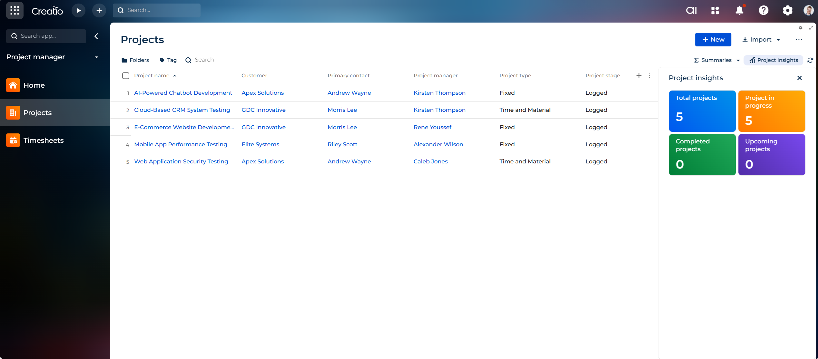
Task: Click the purple Upcoming projects tile
Action: point(772,155)
